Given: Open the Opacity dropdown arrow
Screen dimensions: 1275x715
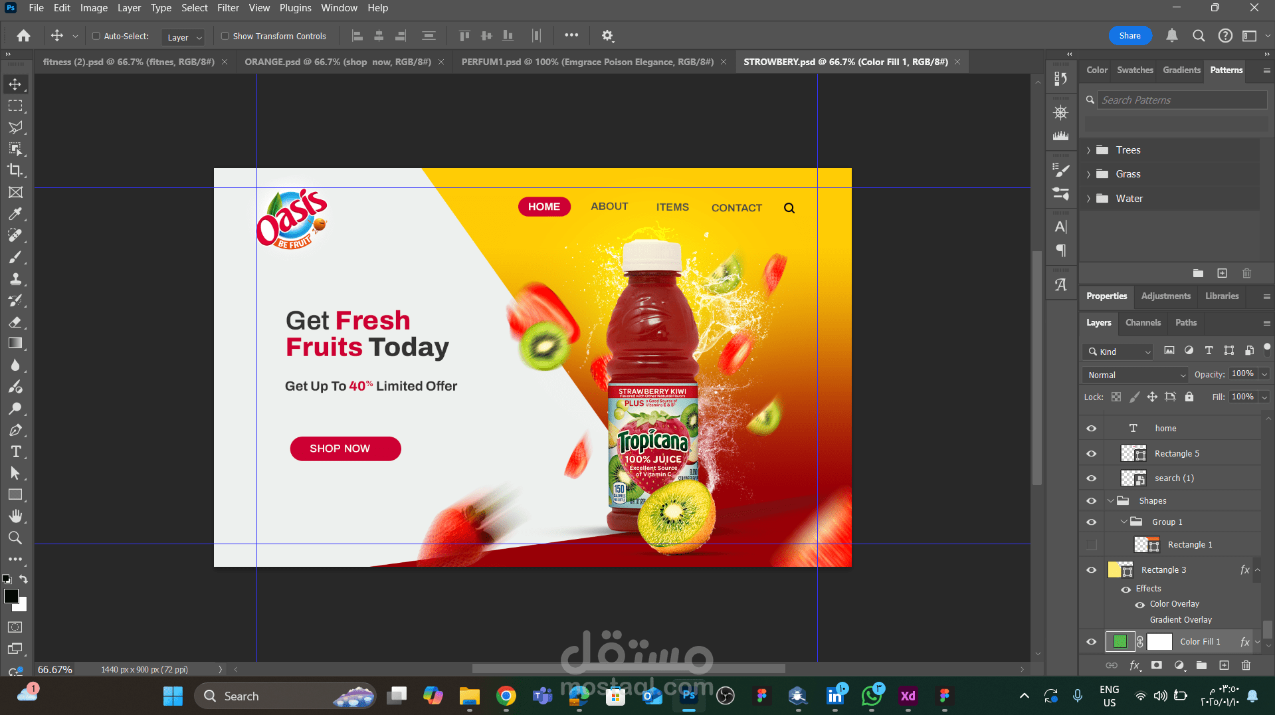Looking at the screenshot, I should coord(1264,374).
